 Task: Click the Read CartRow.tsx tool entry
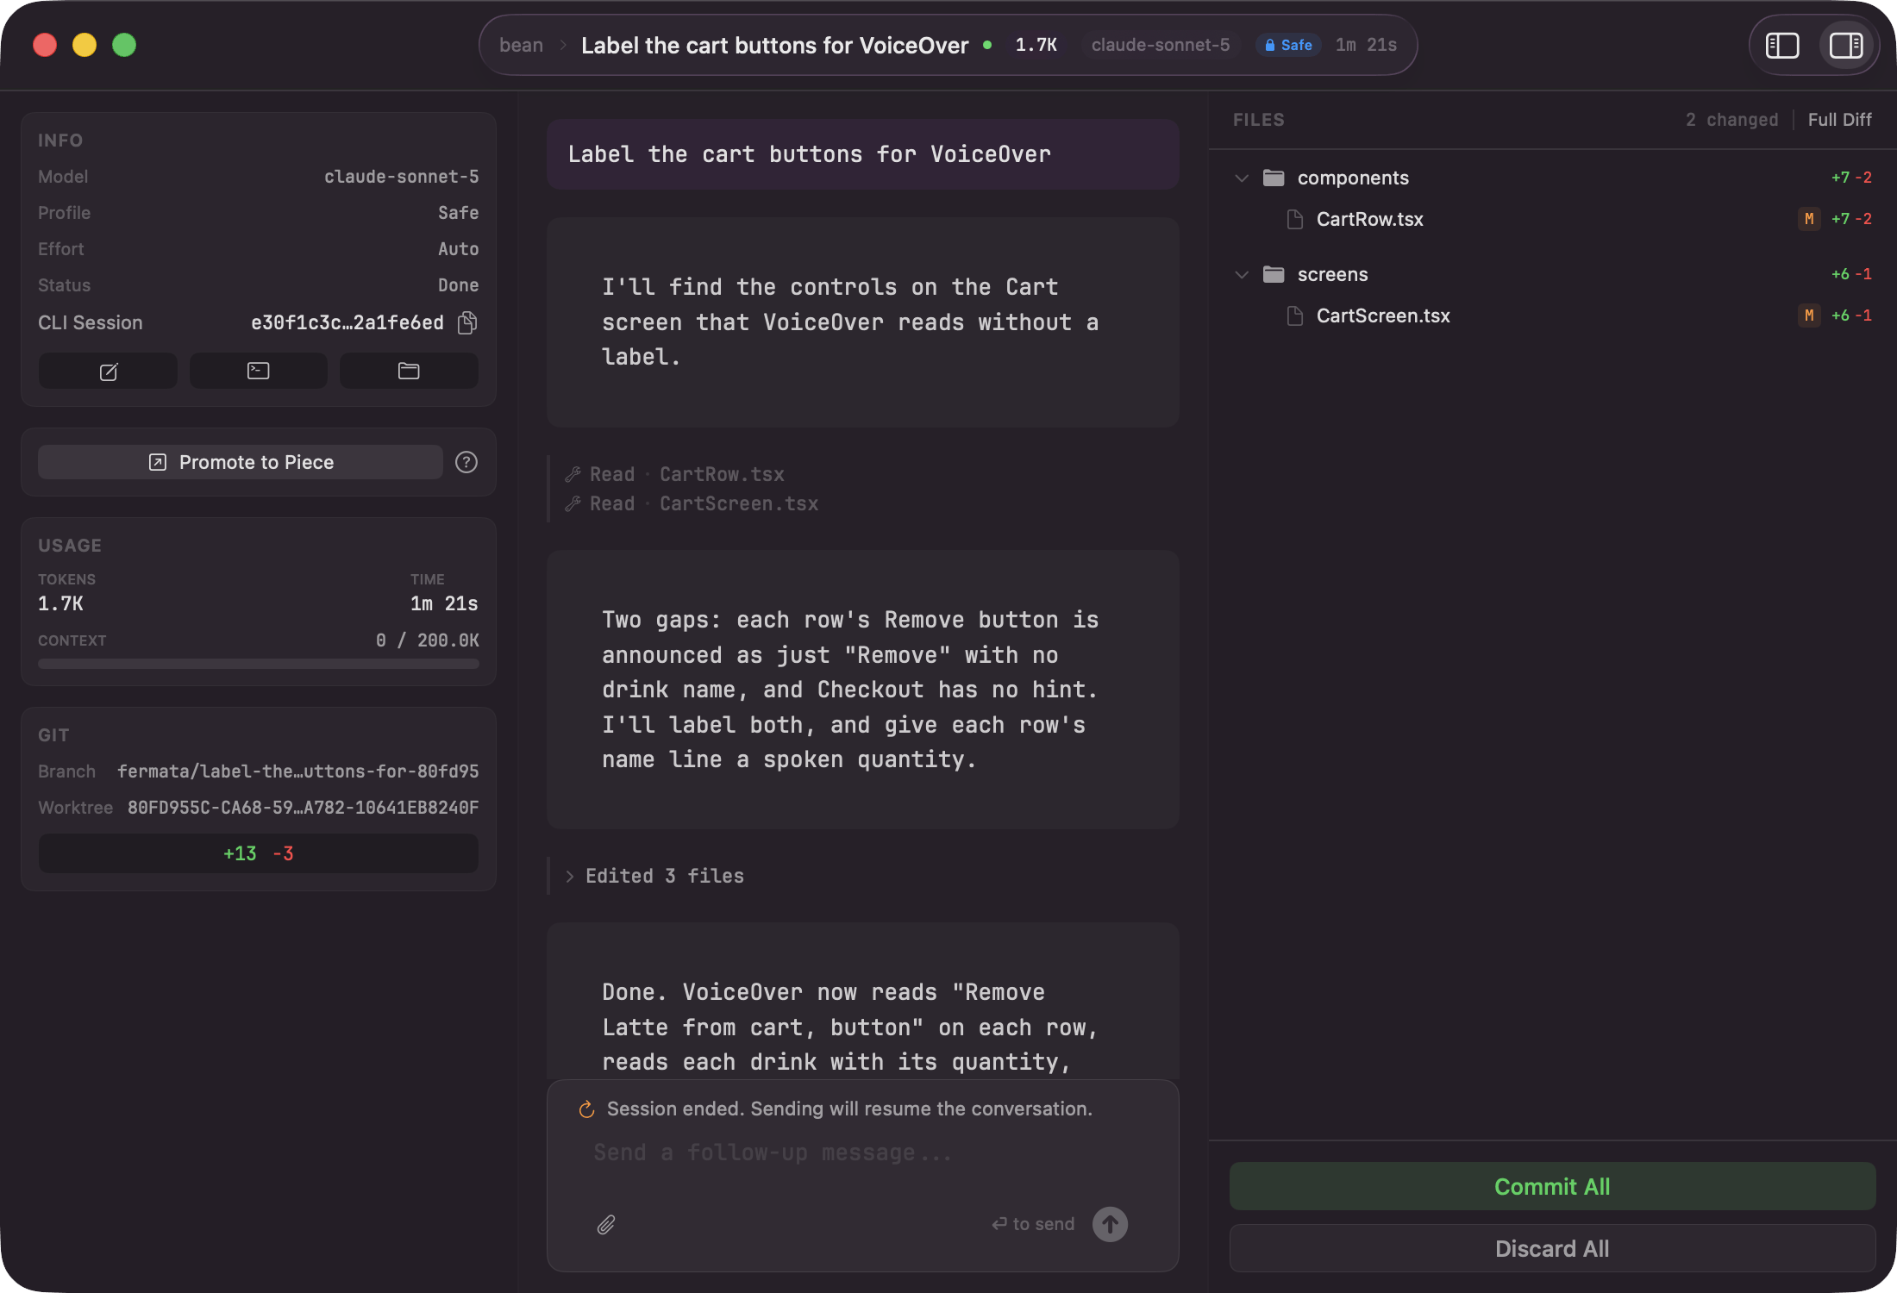coord(675,474)
